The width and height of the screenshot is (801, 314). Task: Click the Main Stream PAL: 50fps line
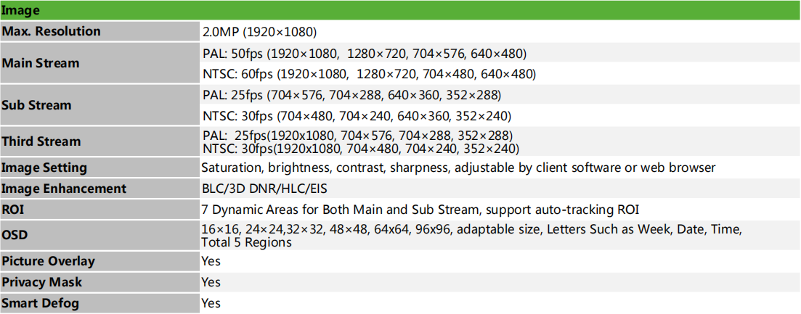(365, 54)
